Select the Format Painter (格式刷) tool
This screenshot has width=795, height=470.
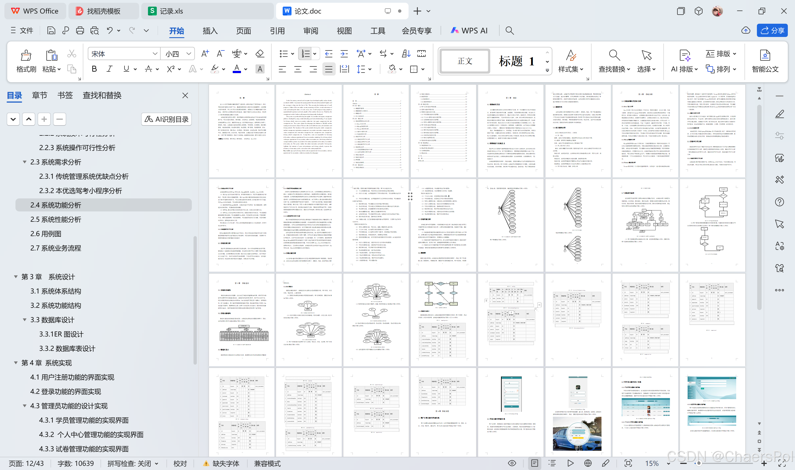click(x=26, y=61)
